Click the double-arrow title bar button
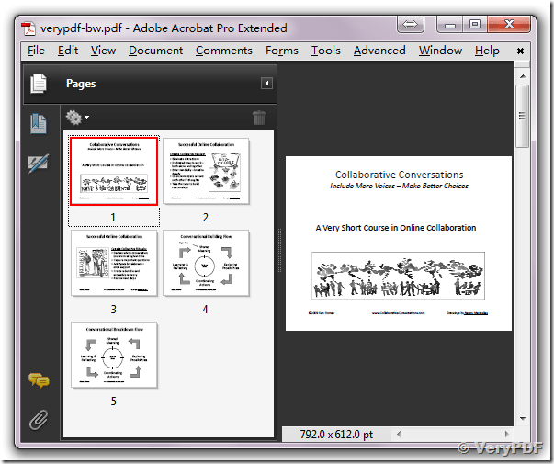Image resolution: width=554 pixels, height=464 pixels. (x=410, y=25)
